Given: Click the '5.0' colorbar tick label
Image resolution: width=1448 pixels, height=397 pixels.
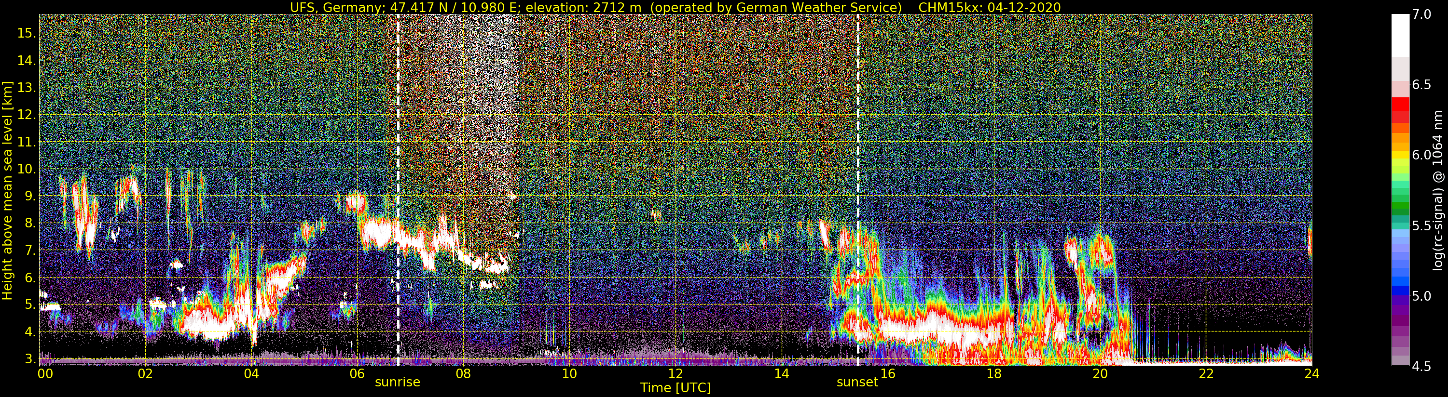Looking at the screenshot, I should click(1421, 296).
